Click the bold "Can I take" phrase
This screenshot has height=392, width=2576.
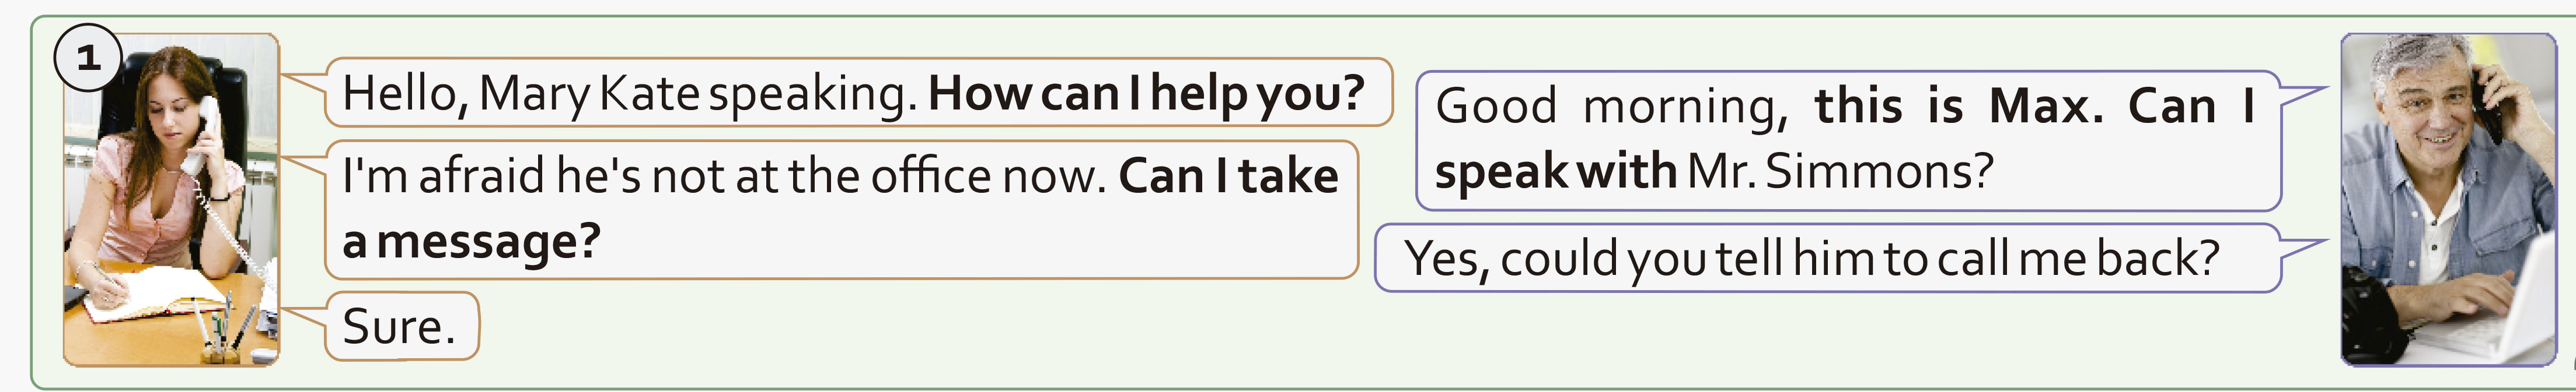[1228, 176]
